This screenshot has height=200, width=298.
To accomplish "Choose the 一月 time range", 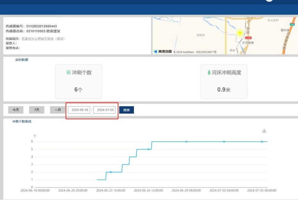I will tap(58, 110).
